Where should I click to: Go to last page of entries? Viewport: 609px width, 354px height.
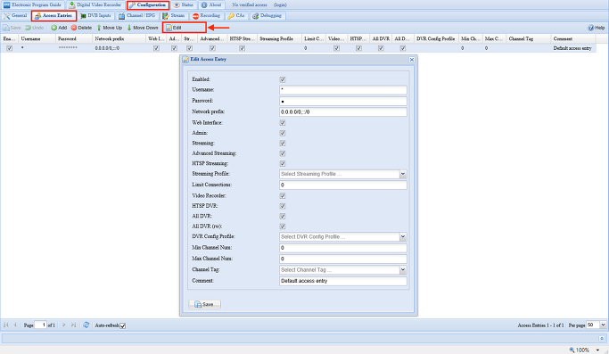[73, 325]
